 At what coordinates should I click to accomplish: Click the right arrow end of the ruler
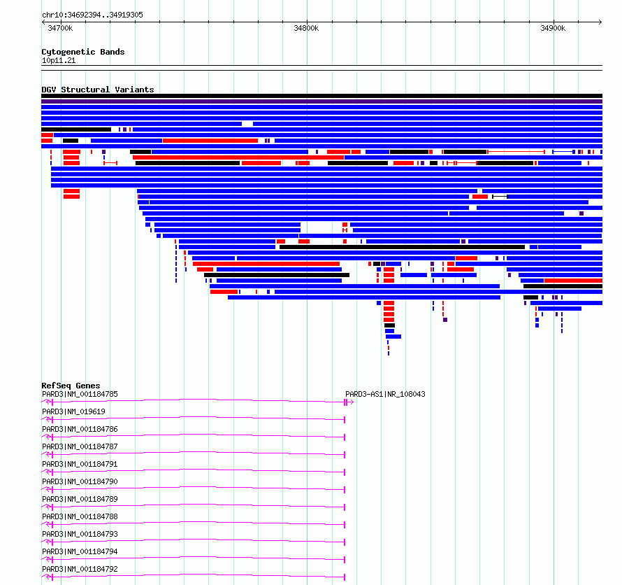pos(600,22)
